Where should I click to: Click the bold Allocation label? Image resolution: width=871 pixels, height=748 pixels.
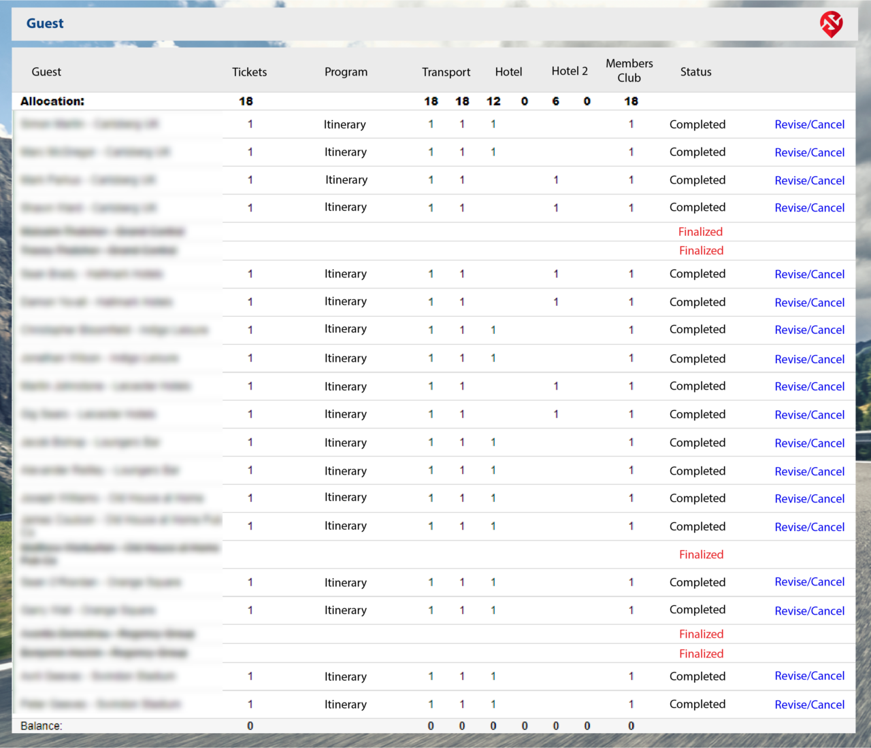coord(52,101)
